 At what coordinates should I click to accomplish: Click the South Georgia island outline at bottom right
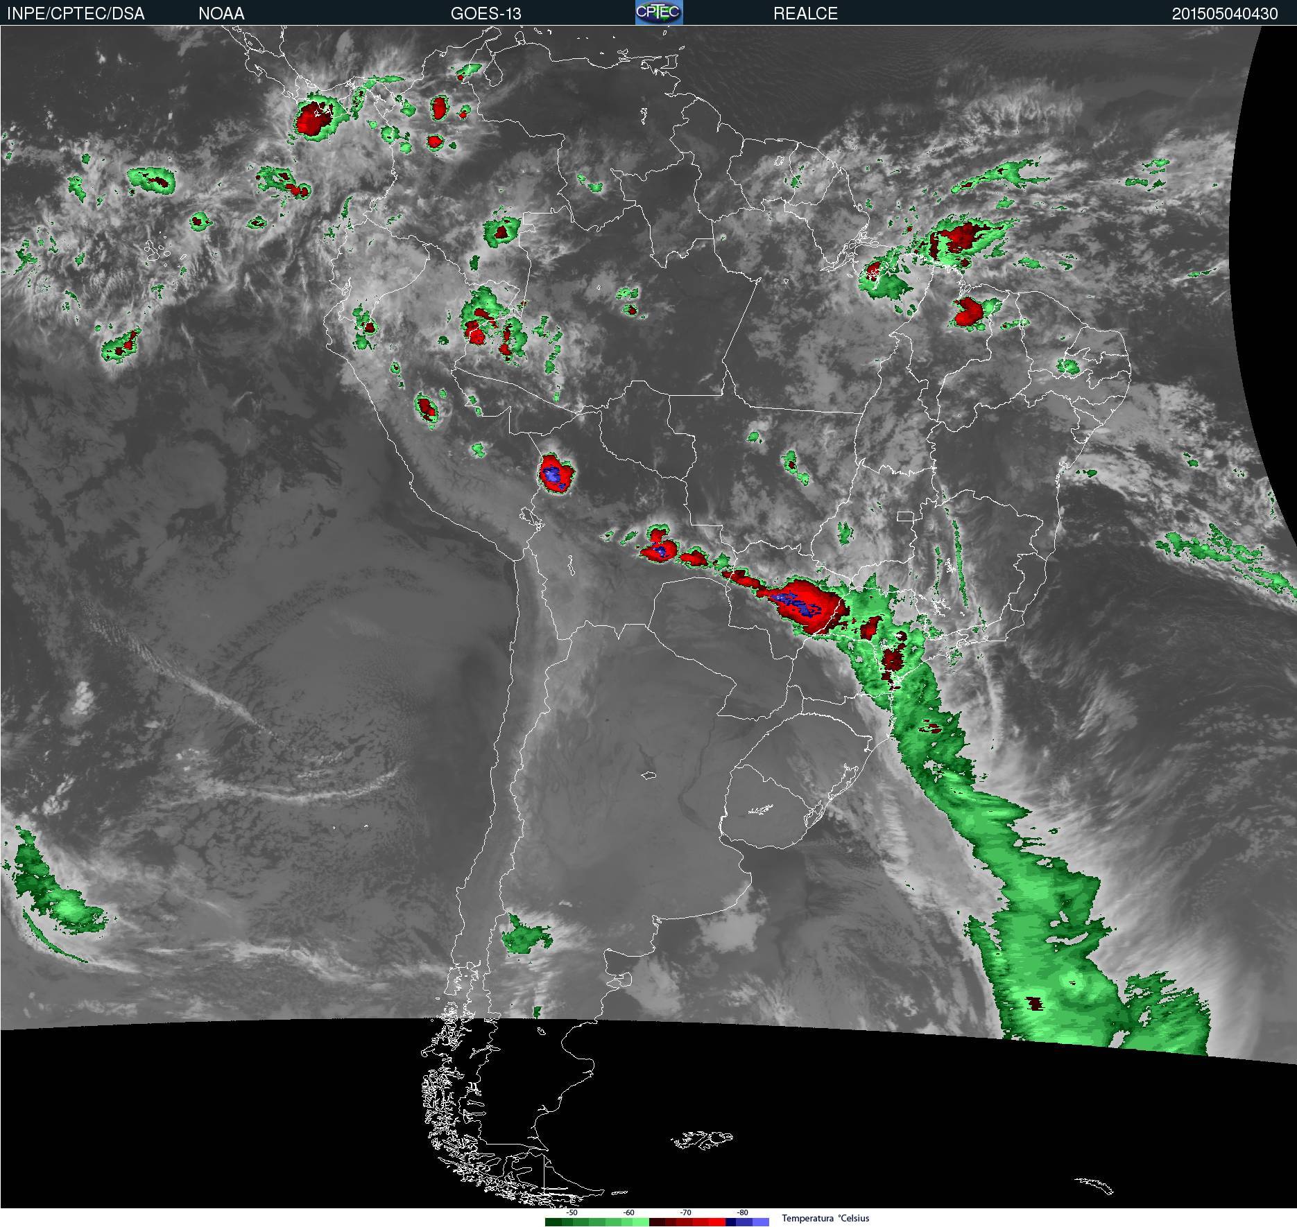pos(1094,1185)
